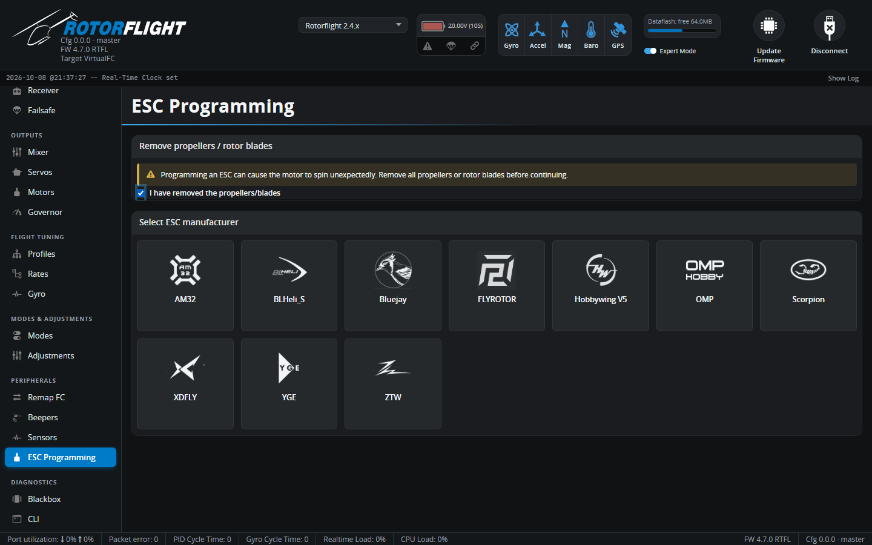The image size is (872, 545).
Task: Open the Modes page
Action: 61,335
